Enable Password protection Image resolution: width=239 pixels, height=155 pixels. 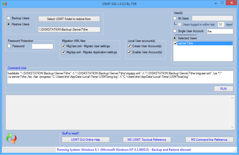[x=9, y=46]
